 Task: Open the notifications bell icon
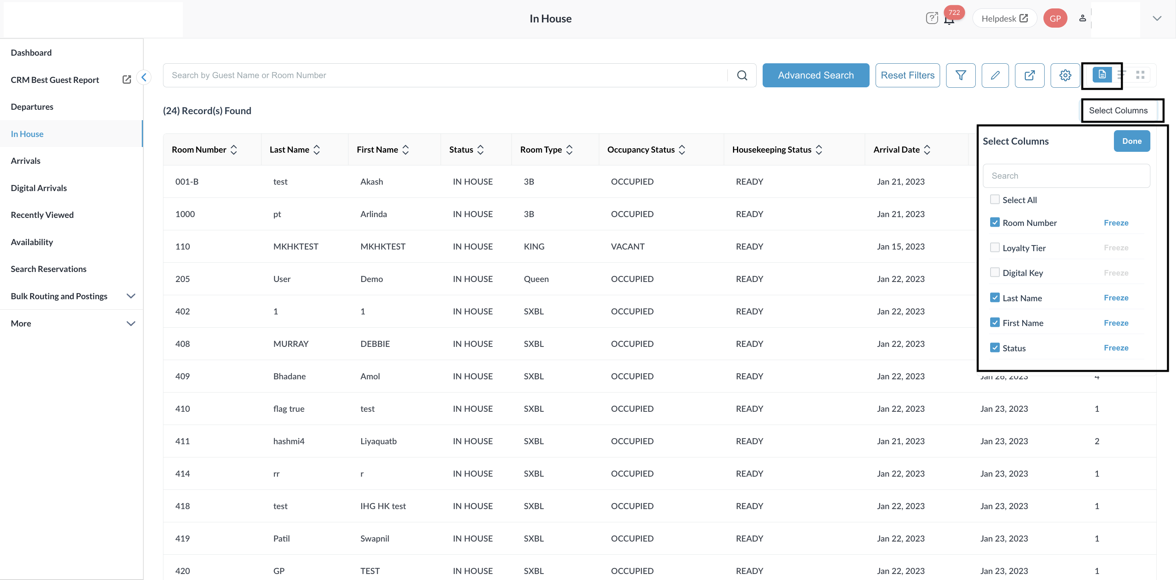tap(949, 20)
